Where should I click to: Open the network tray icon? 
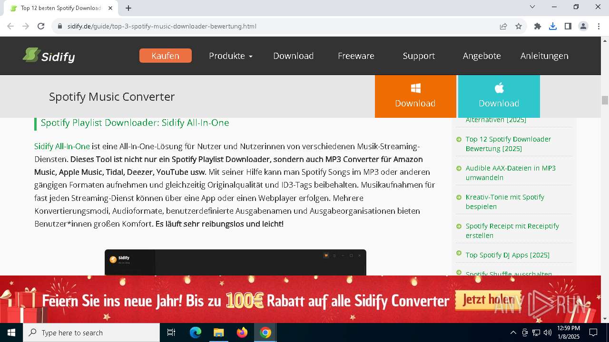[x=536, y=332]
